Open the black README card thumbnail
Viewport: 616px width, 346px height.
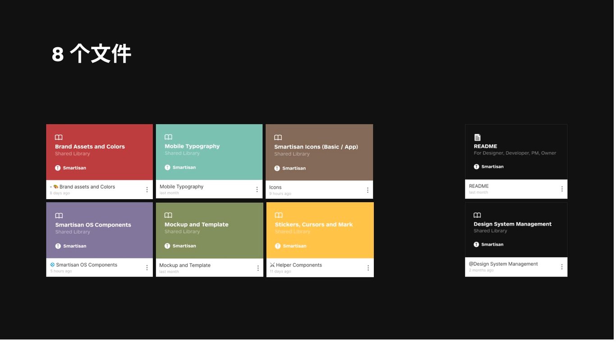(x=516, y=152)
